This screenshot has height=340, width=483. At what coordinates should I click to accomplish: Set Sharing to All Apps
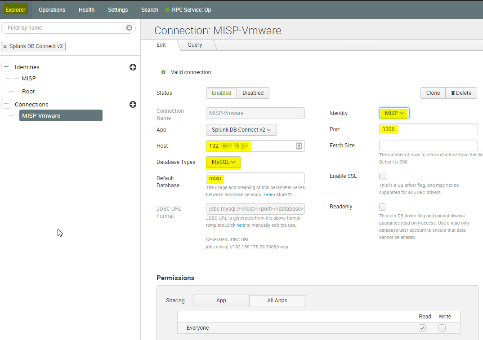tap(277, 300)
